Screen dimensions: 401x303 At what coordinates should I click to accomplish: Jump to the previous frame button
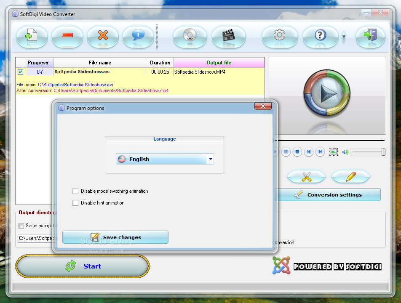click(x=309, y=152)
